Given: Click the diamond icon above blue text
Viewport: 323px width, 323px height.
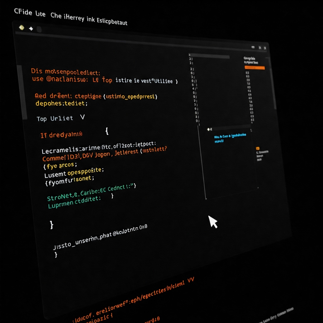Looking at the screenshot, I should 209,129.
